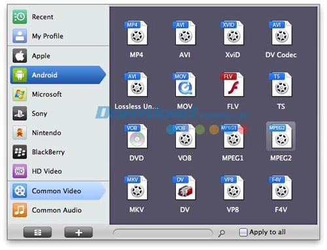Choose the AVI format icon

coord(185,33)
